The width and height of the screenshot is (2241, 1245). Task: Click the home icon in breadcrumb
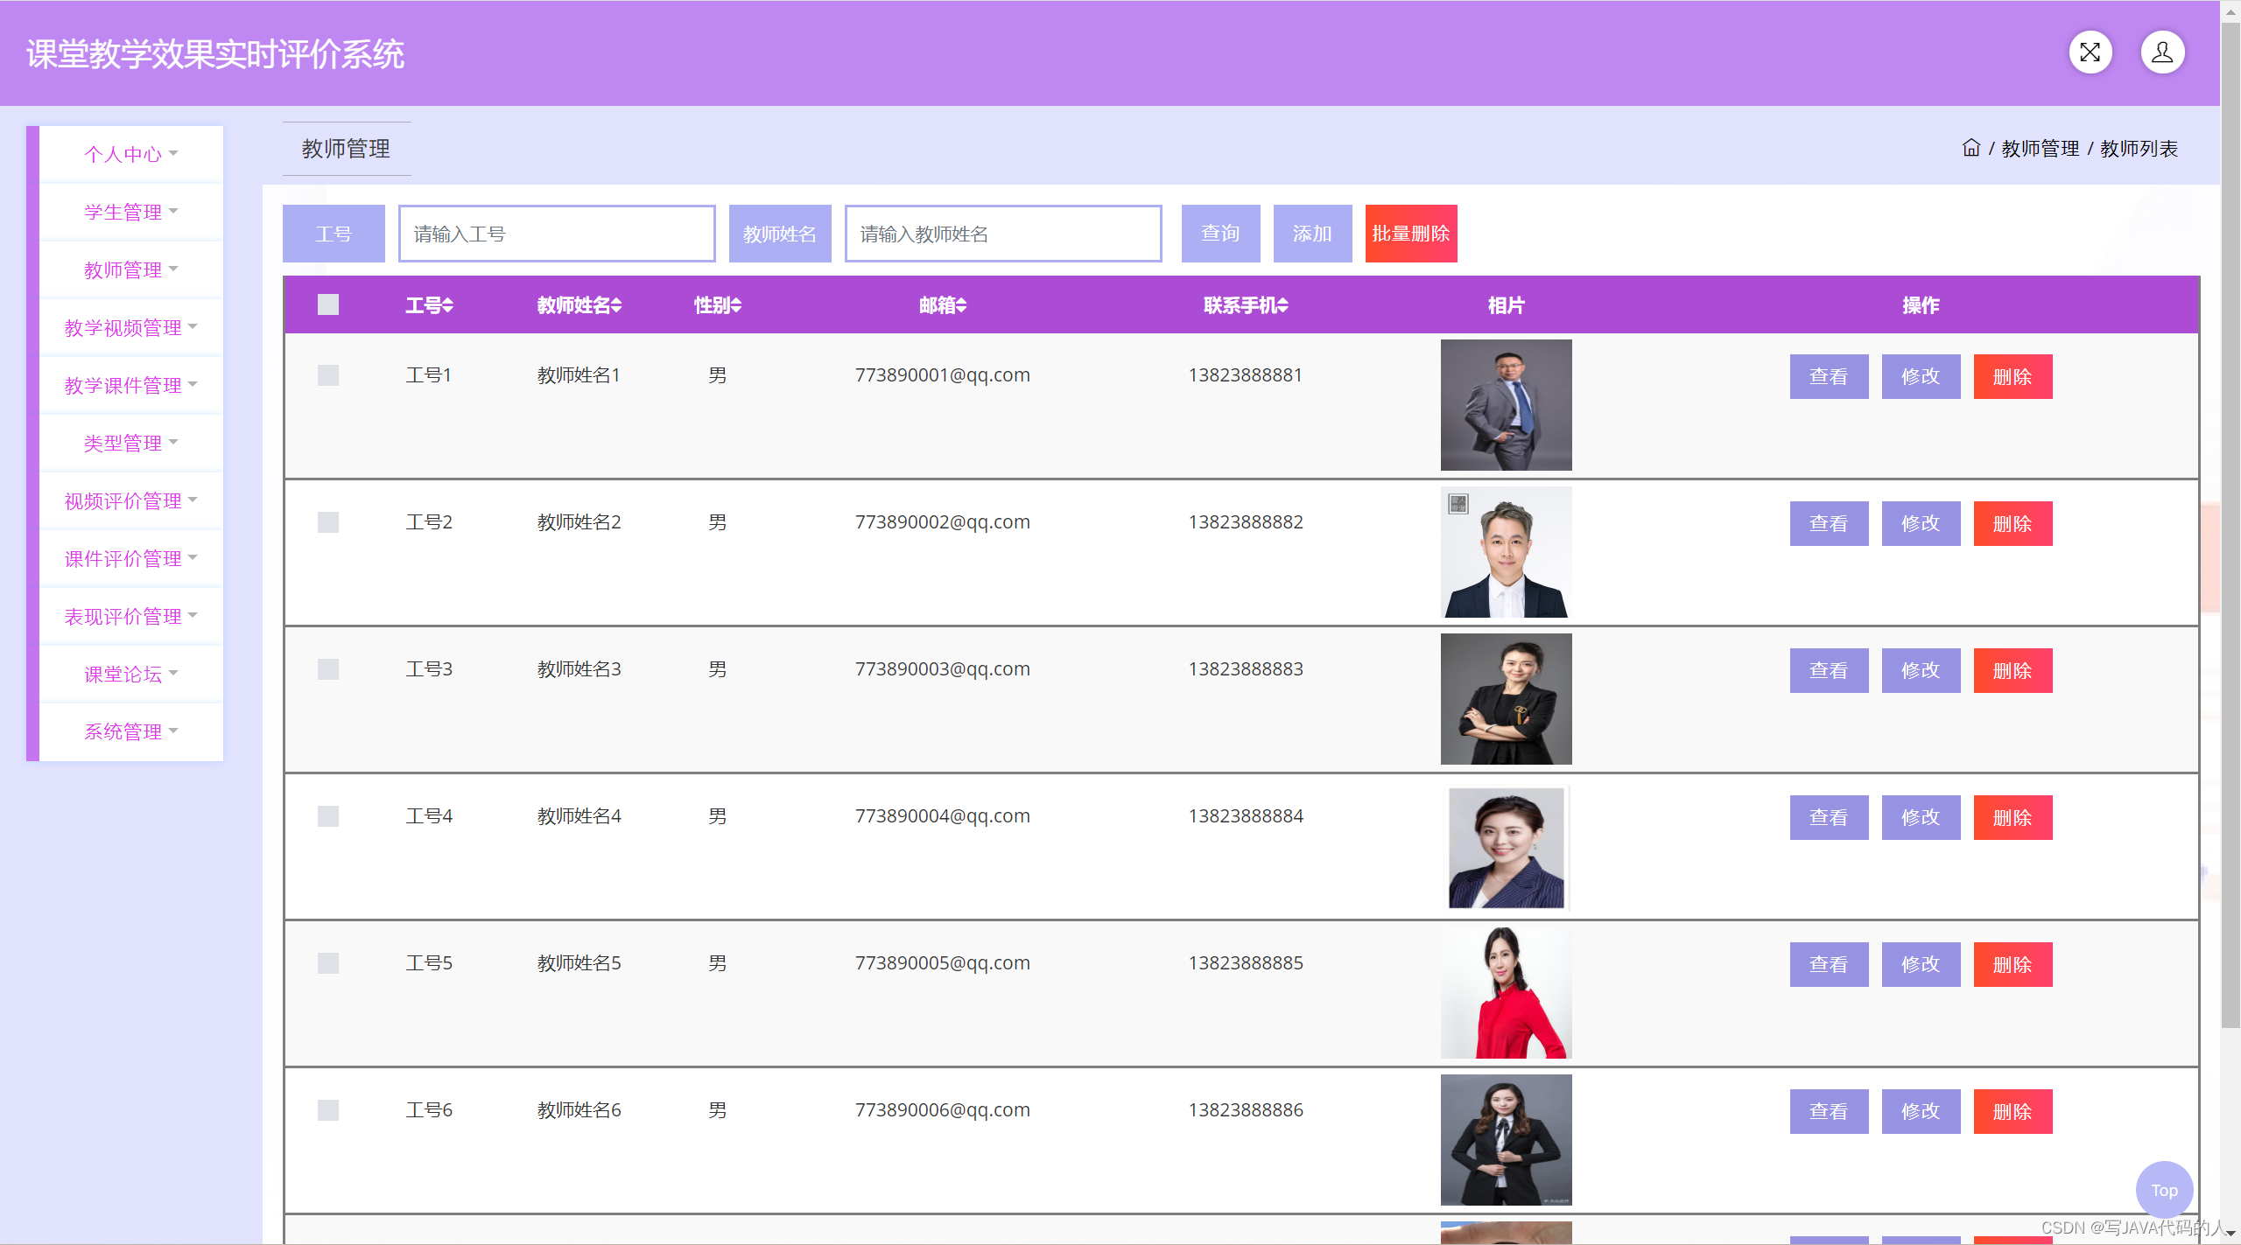click(x=1971, y=148)
